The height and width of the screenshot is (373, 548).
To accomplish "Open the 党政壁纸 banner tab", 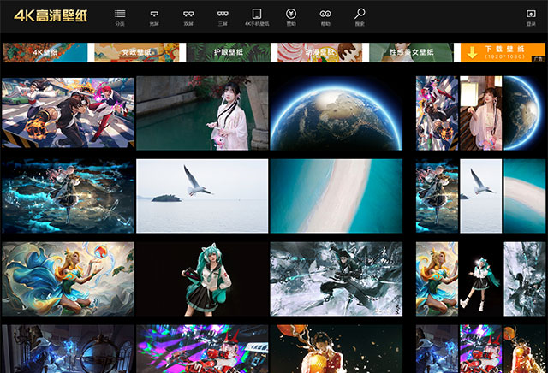I will pos(136,52).
